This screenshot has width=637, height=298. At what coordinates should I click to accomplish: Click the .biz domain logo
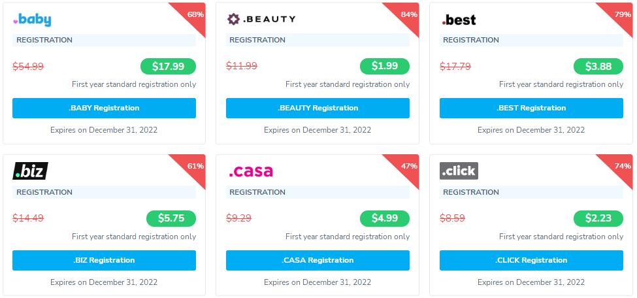click(x=30, y=171)
